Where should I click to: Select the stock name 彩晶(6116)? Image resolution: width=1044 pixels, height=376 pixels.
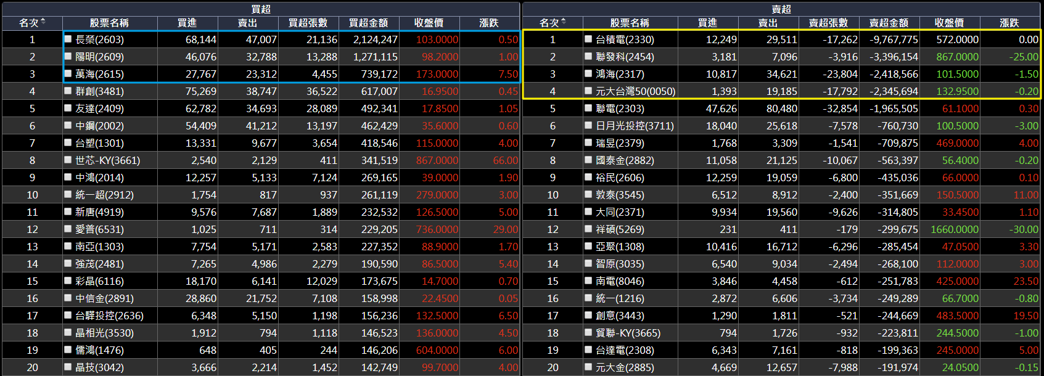pyautogui.click(x=99, y=281)
